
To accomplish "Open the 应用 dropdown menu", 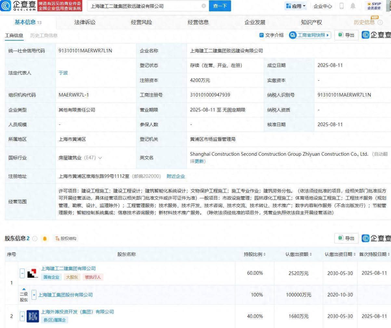I will (296, 6).
